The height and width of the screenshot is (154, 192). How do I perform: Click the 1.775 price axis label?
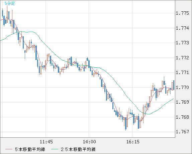tap(182, 13)
